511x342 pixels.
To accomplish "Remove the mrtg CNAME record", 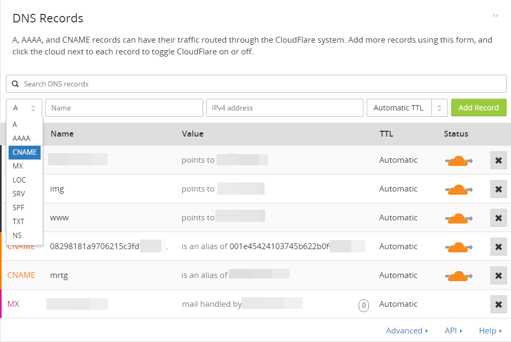I will point(498,275).
